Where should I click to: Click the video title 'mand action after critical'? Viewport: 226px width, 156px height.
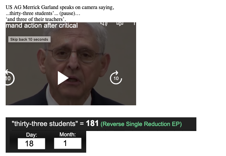click(42, 26)
